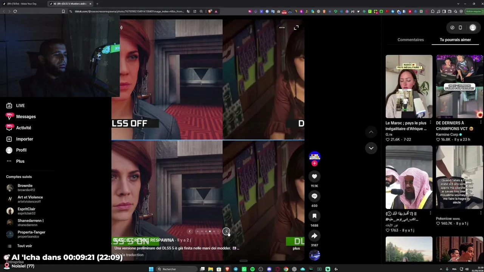
Task: Zoom the page via magnifier icon
Action: [201, 11]
